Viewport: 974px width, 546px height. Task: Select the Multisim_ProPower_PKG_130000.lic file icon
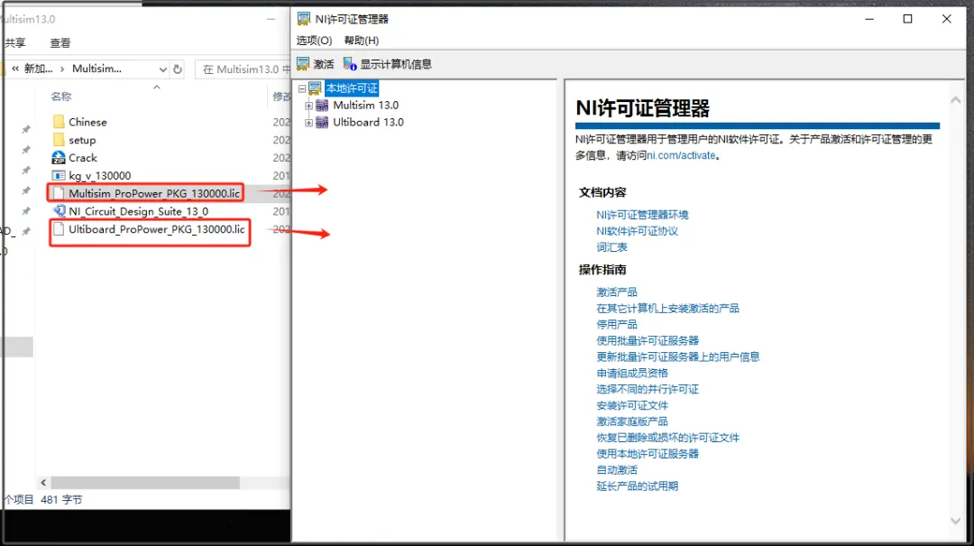[x=59, y=193]
